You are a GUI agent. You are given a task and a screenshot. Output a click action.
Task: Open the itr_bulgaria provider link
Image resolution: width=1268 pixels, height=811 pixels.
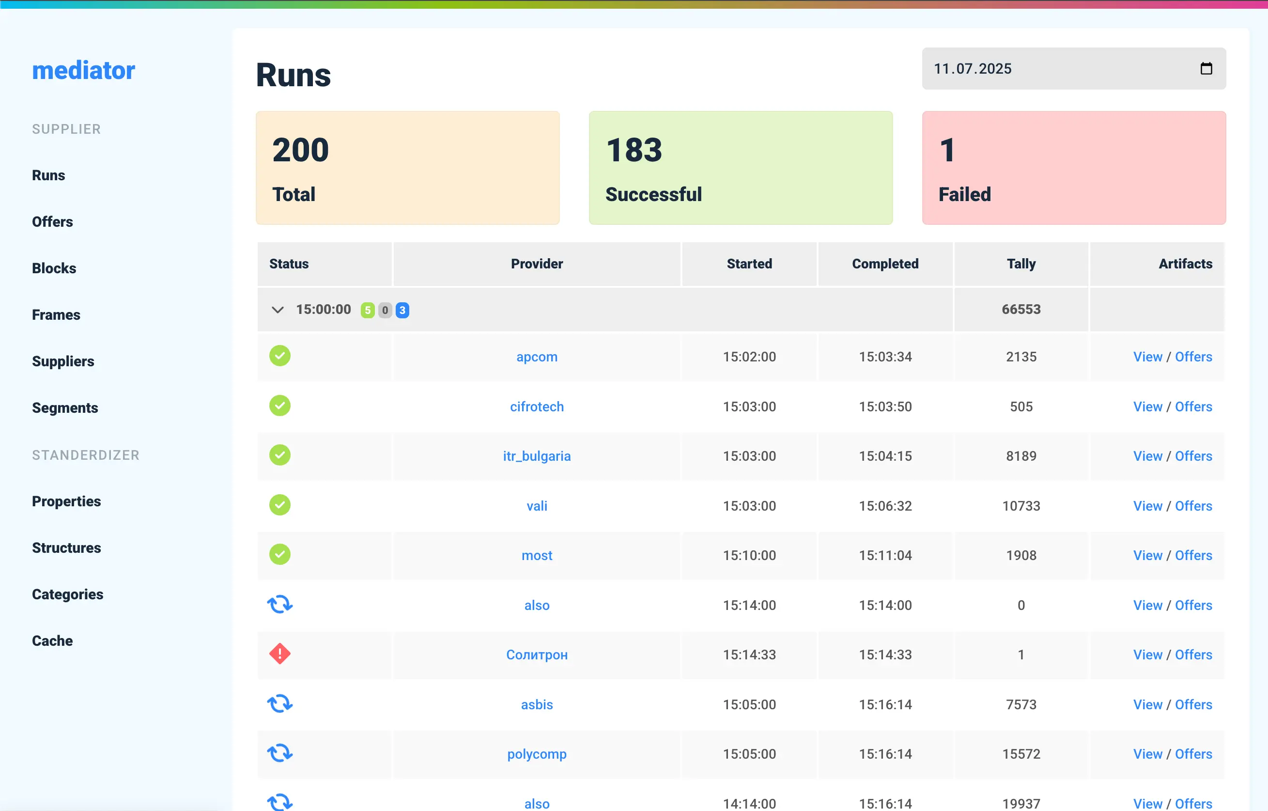[x=537, y=456]
